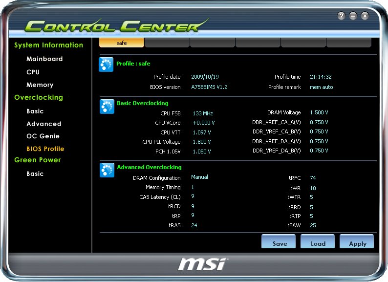Viewport: 388px width, 282px height.
Task: Click the DDR_VREF_DA_B(V) value
Action: click(319, 151)
